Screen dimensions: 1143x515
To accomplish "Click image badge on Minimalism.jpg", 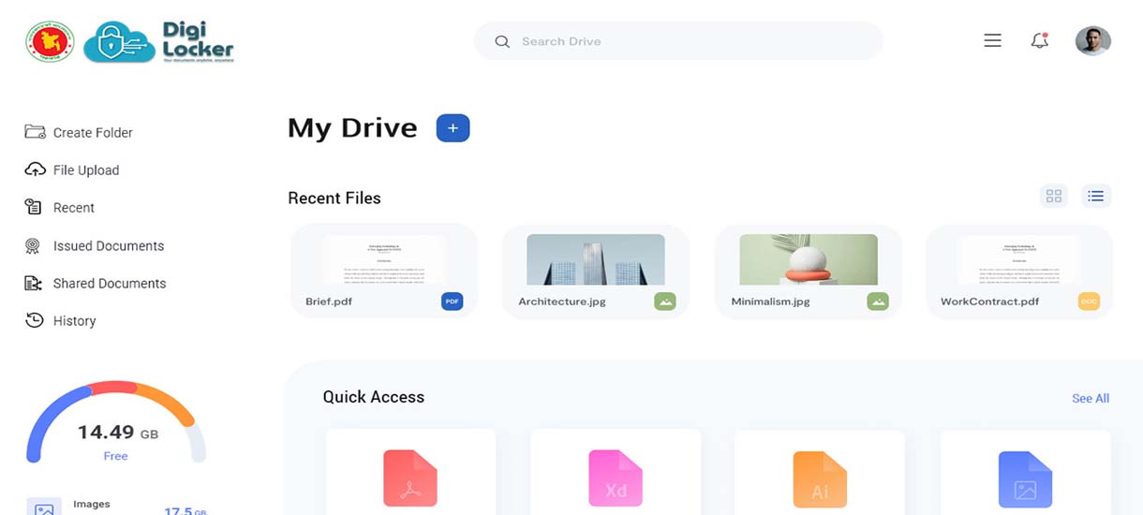I will [878, 302].
